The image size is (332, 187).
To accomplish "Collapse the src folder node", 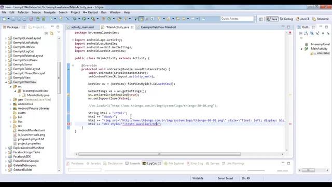I will click(10, 87).
